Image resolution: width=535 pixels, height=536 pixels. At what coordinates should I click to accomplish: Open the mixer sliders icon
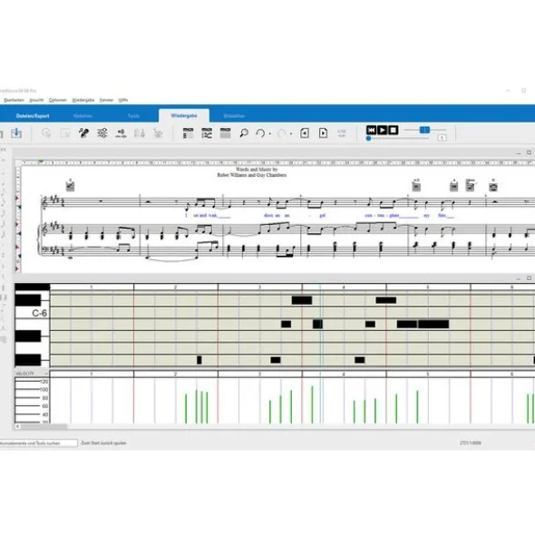pos(102,133)
